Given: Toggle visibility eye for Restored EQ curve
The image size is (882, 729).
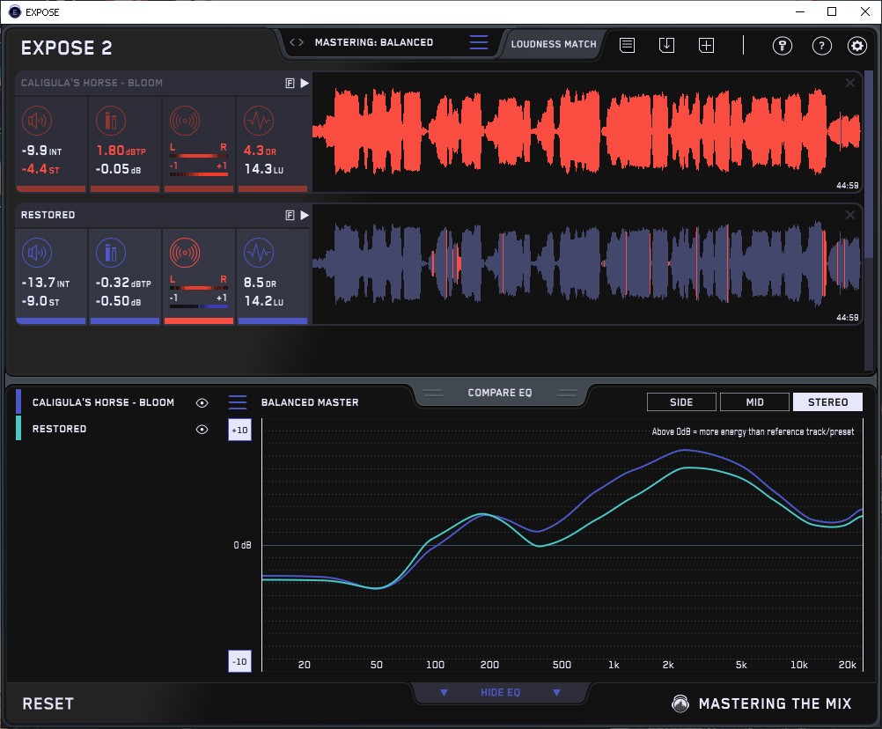Looking at the screenshot, I should (x=202, y=429).
